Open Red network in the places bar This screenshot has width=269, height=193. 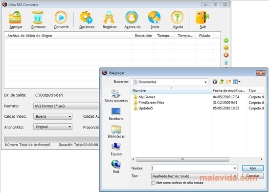point(116,167)
